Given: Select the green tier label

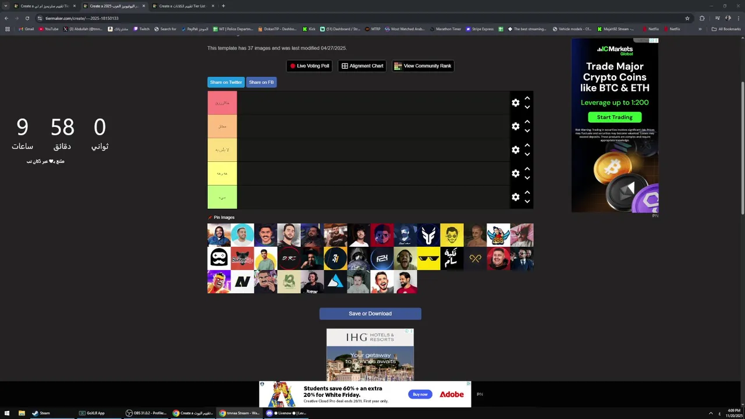Looking at the screenshot, I should tap(222, 197).
